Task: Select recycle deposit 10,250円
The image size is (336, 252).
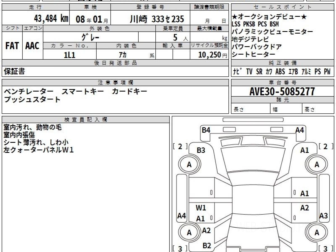Action: point(213,55)
